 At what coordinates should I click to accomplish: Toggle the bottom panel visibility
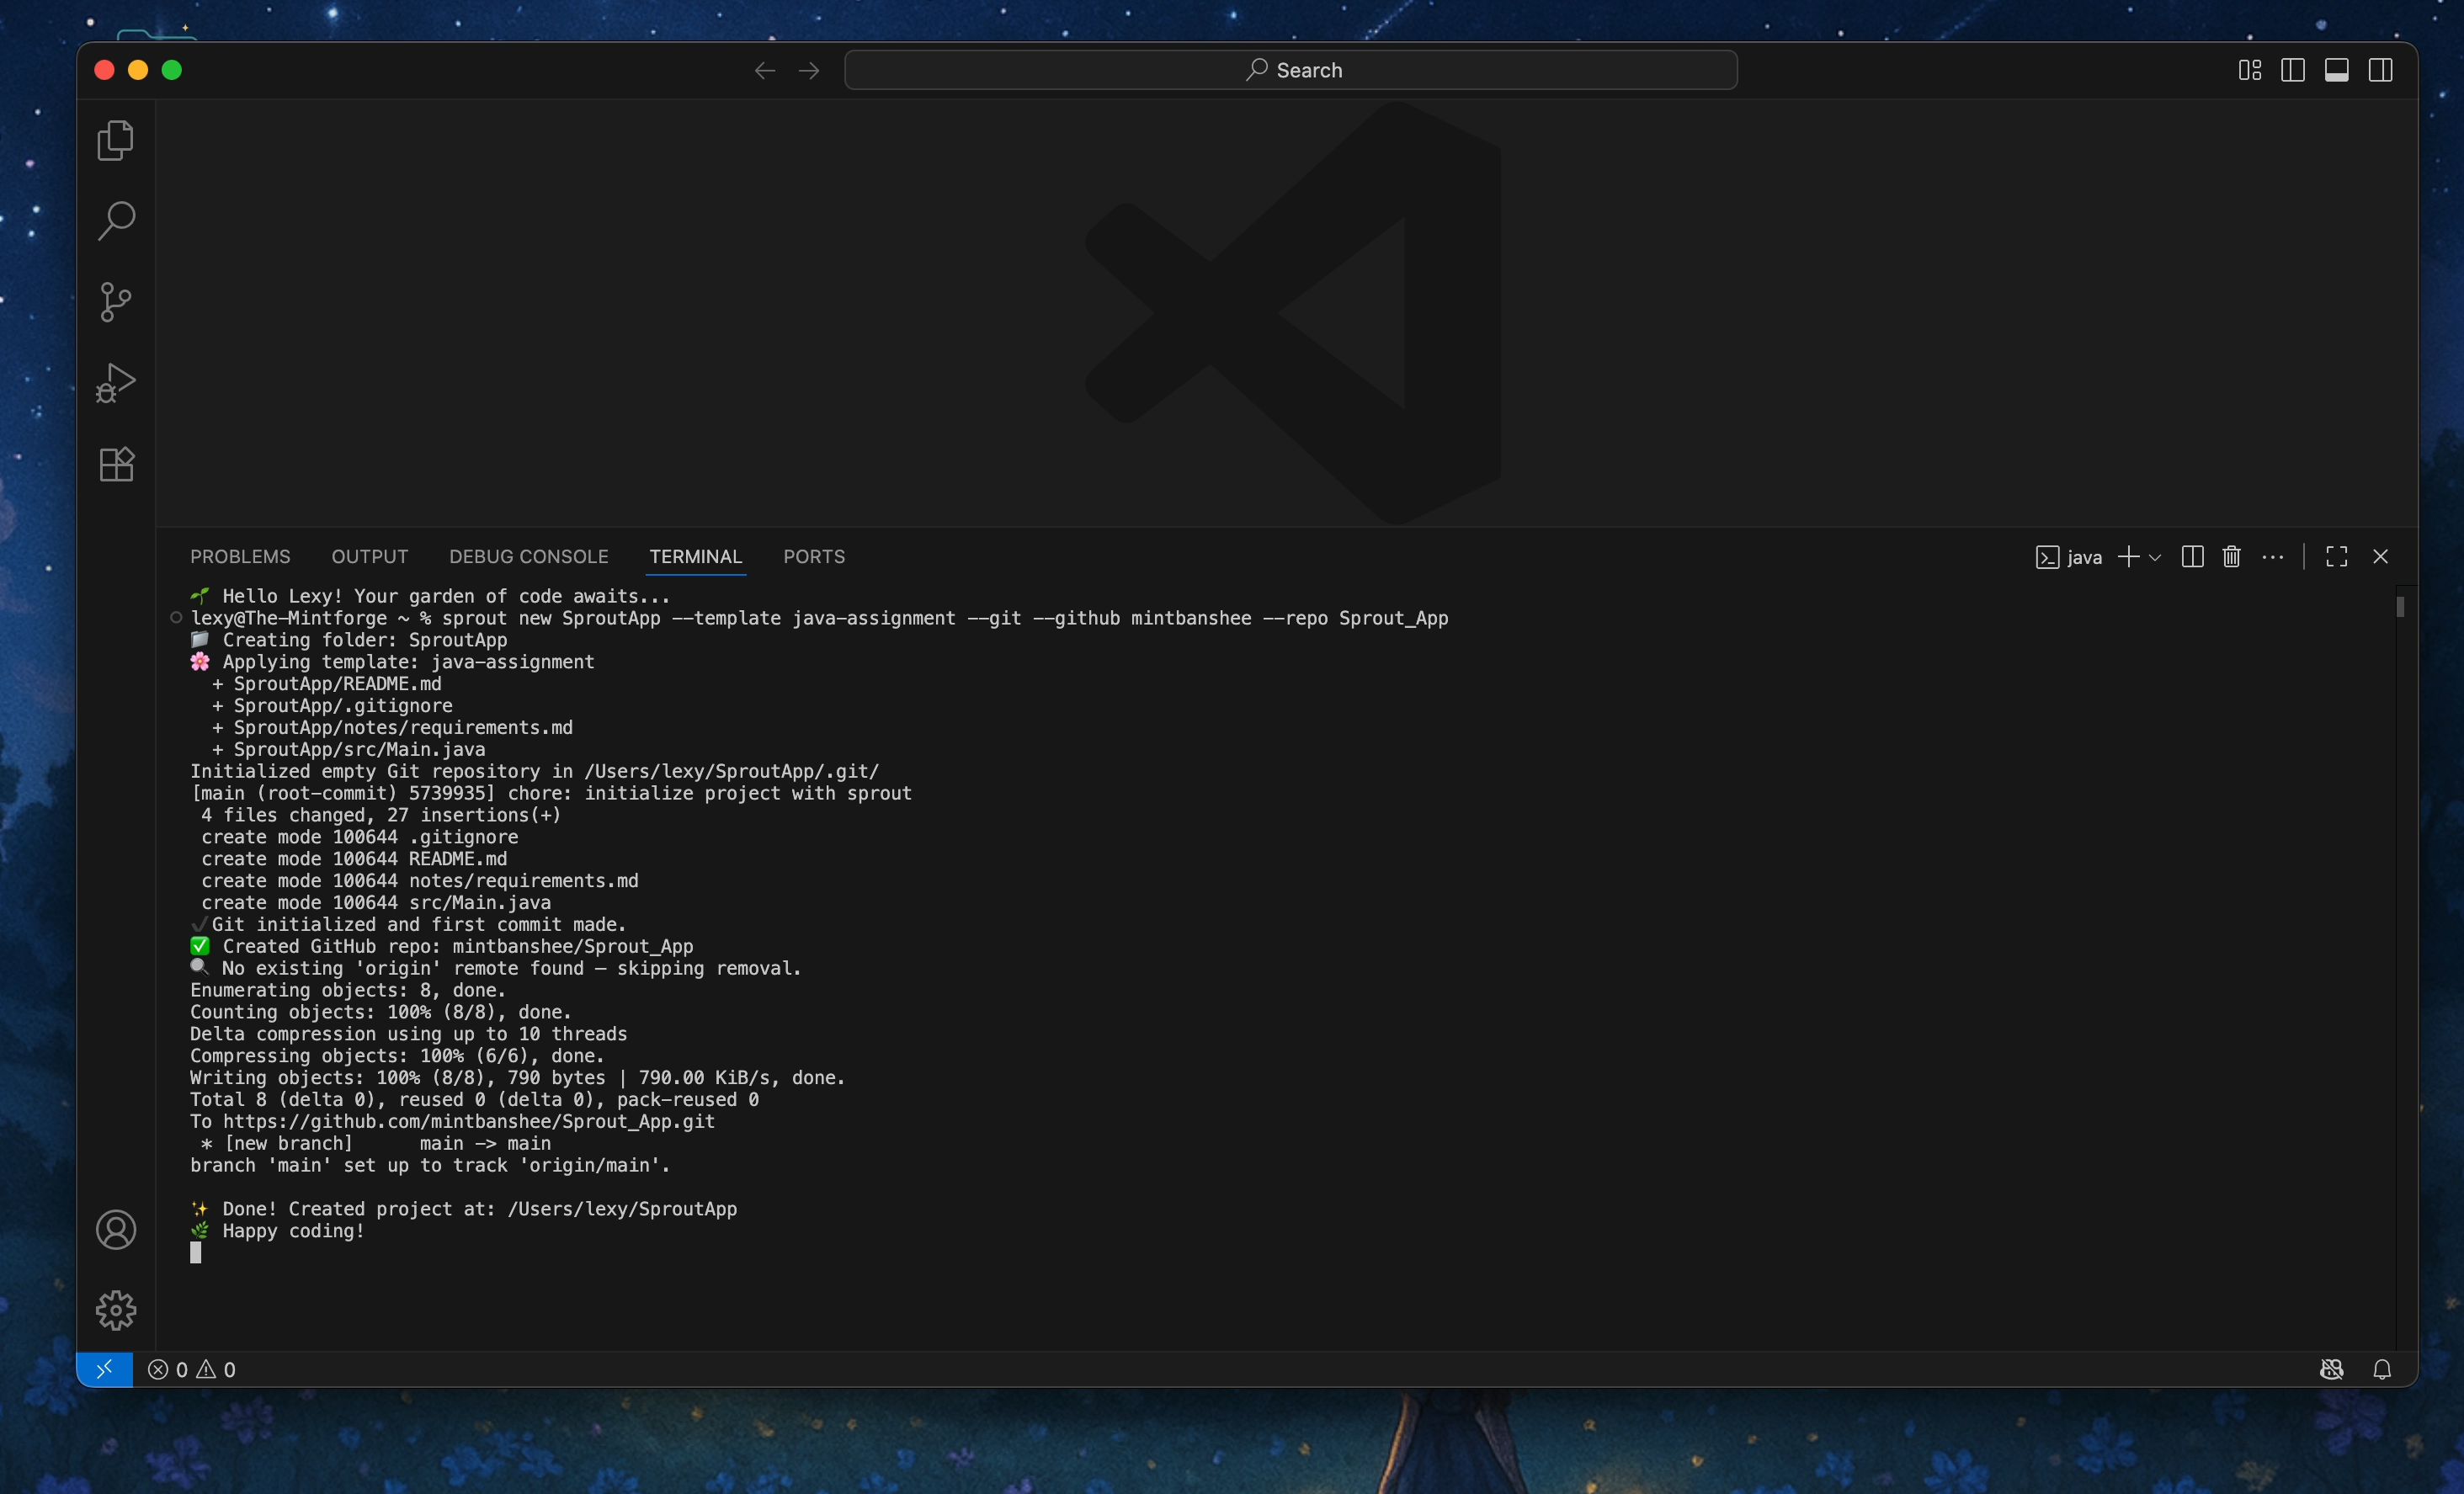click(2337, 69)
